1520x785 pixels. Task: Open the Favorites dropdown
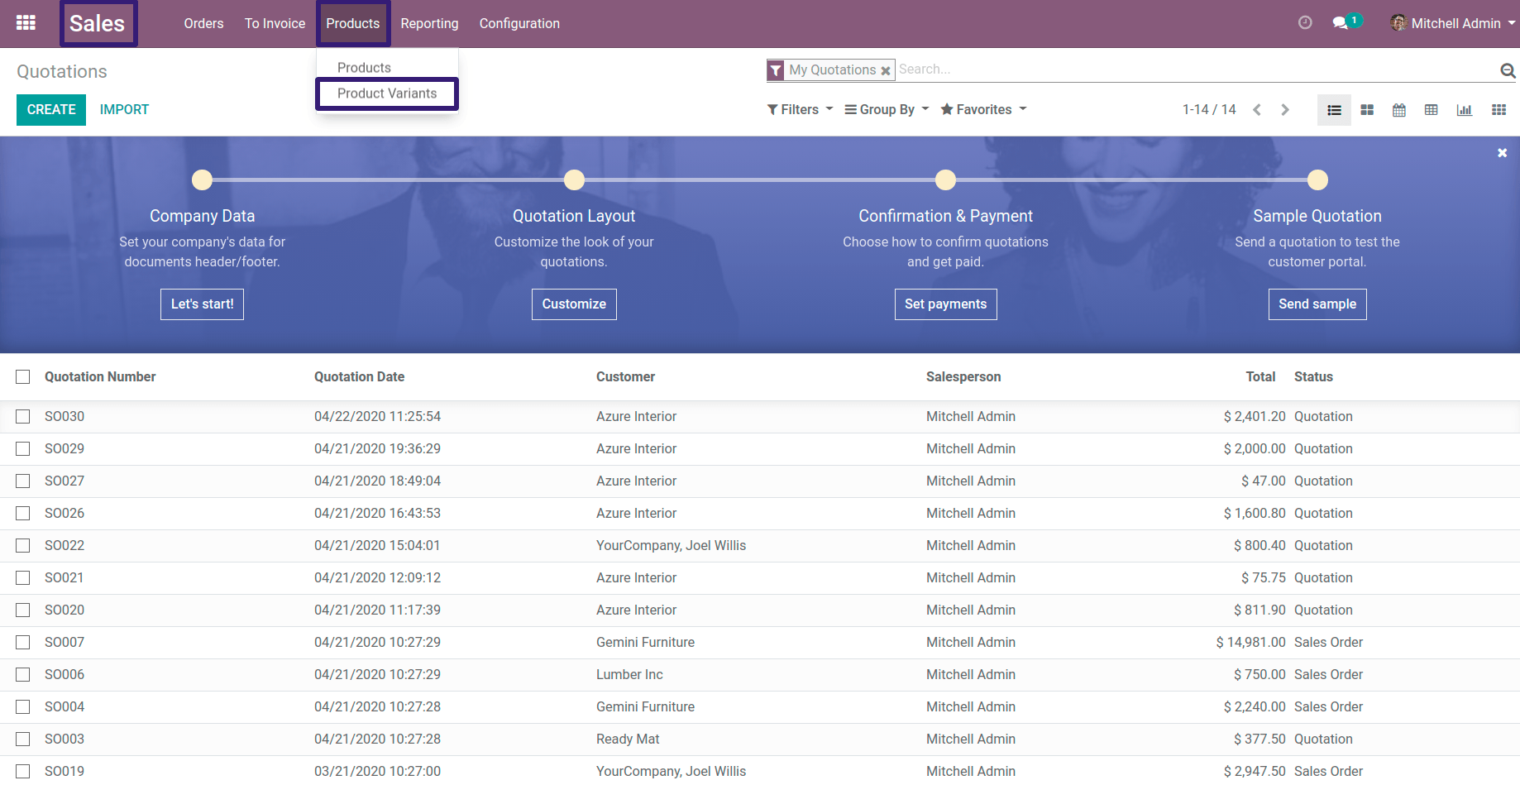[x=983, y=109]
